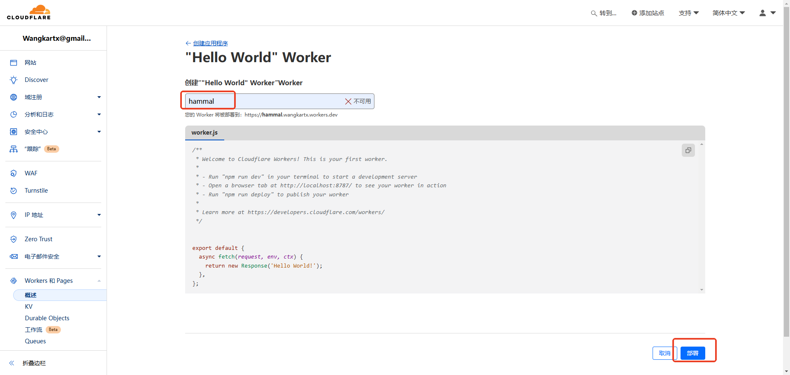Screen dimensions: 790x375
Task: Click the 添加站点 link
Action: pos(648,13)
